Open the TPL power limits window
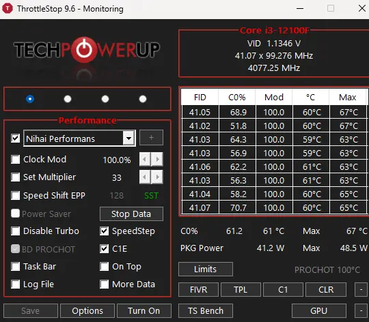 click(x=241, y=289)
